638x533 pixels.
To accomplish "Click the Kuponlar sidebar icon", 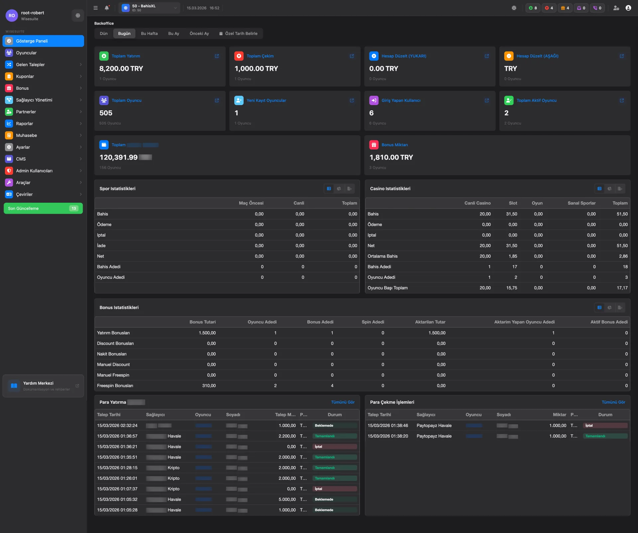I will tap(9, 76).
